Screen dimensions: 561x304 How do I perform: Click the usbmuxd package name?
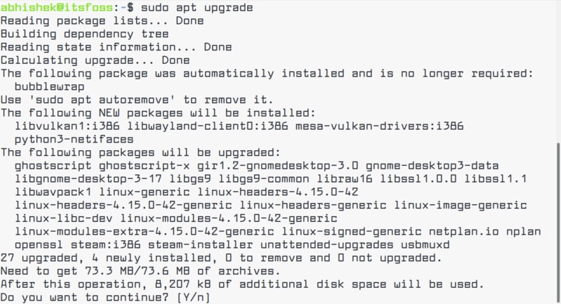click(x=425, y=244)
